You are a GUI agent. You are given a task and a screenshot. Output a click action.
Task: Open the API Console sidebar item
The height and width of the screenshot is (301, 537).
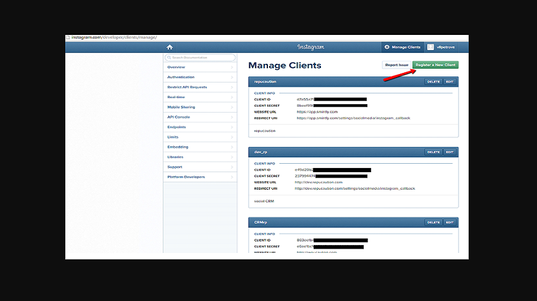coord(200,117)
